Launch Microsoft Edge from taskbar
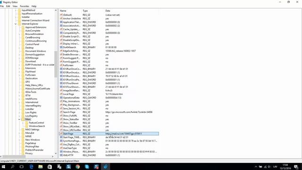 pos(31,167)
